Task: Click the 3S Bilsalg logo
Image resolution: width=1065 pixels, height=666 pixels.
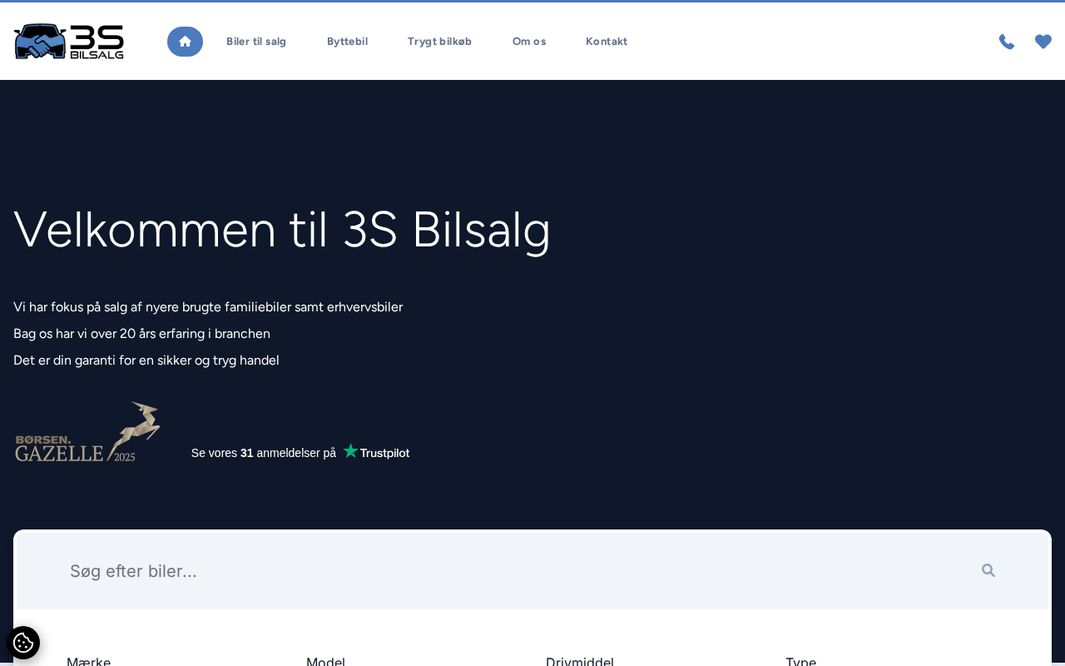Action: click(x=69, y=42)
